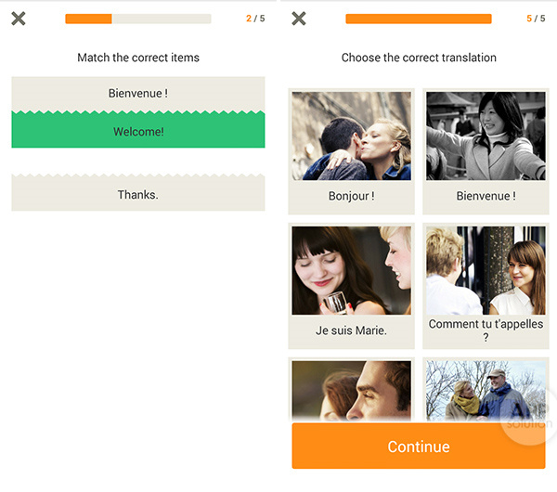Screen dimensions: 557x492
Task: Close the translation exercise with the X icon
Action: [x=299, y=19]
